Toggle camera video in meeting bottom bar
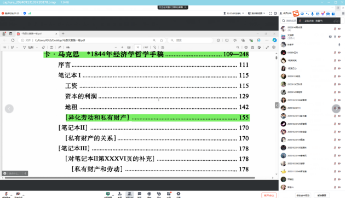Viewport: 345px width, 198px height. coord(18,194)
